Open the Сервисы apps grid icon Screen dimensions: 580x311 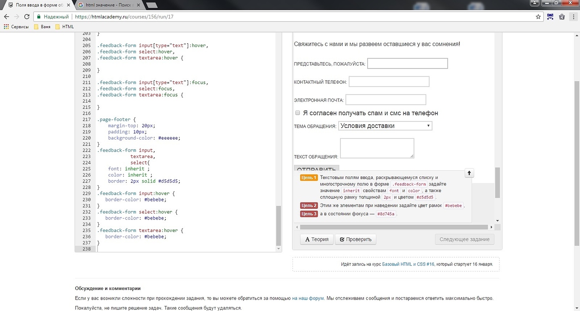tap(6, 26)
